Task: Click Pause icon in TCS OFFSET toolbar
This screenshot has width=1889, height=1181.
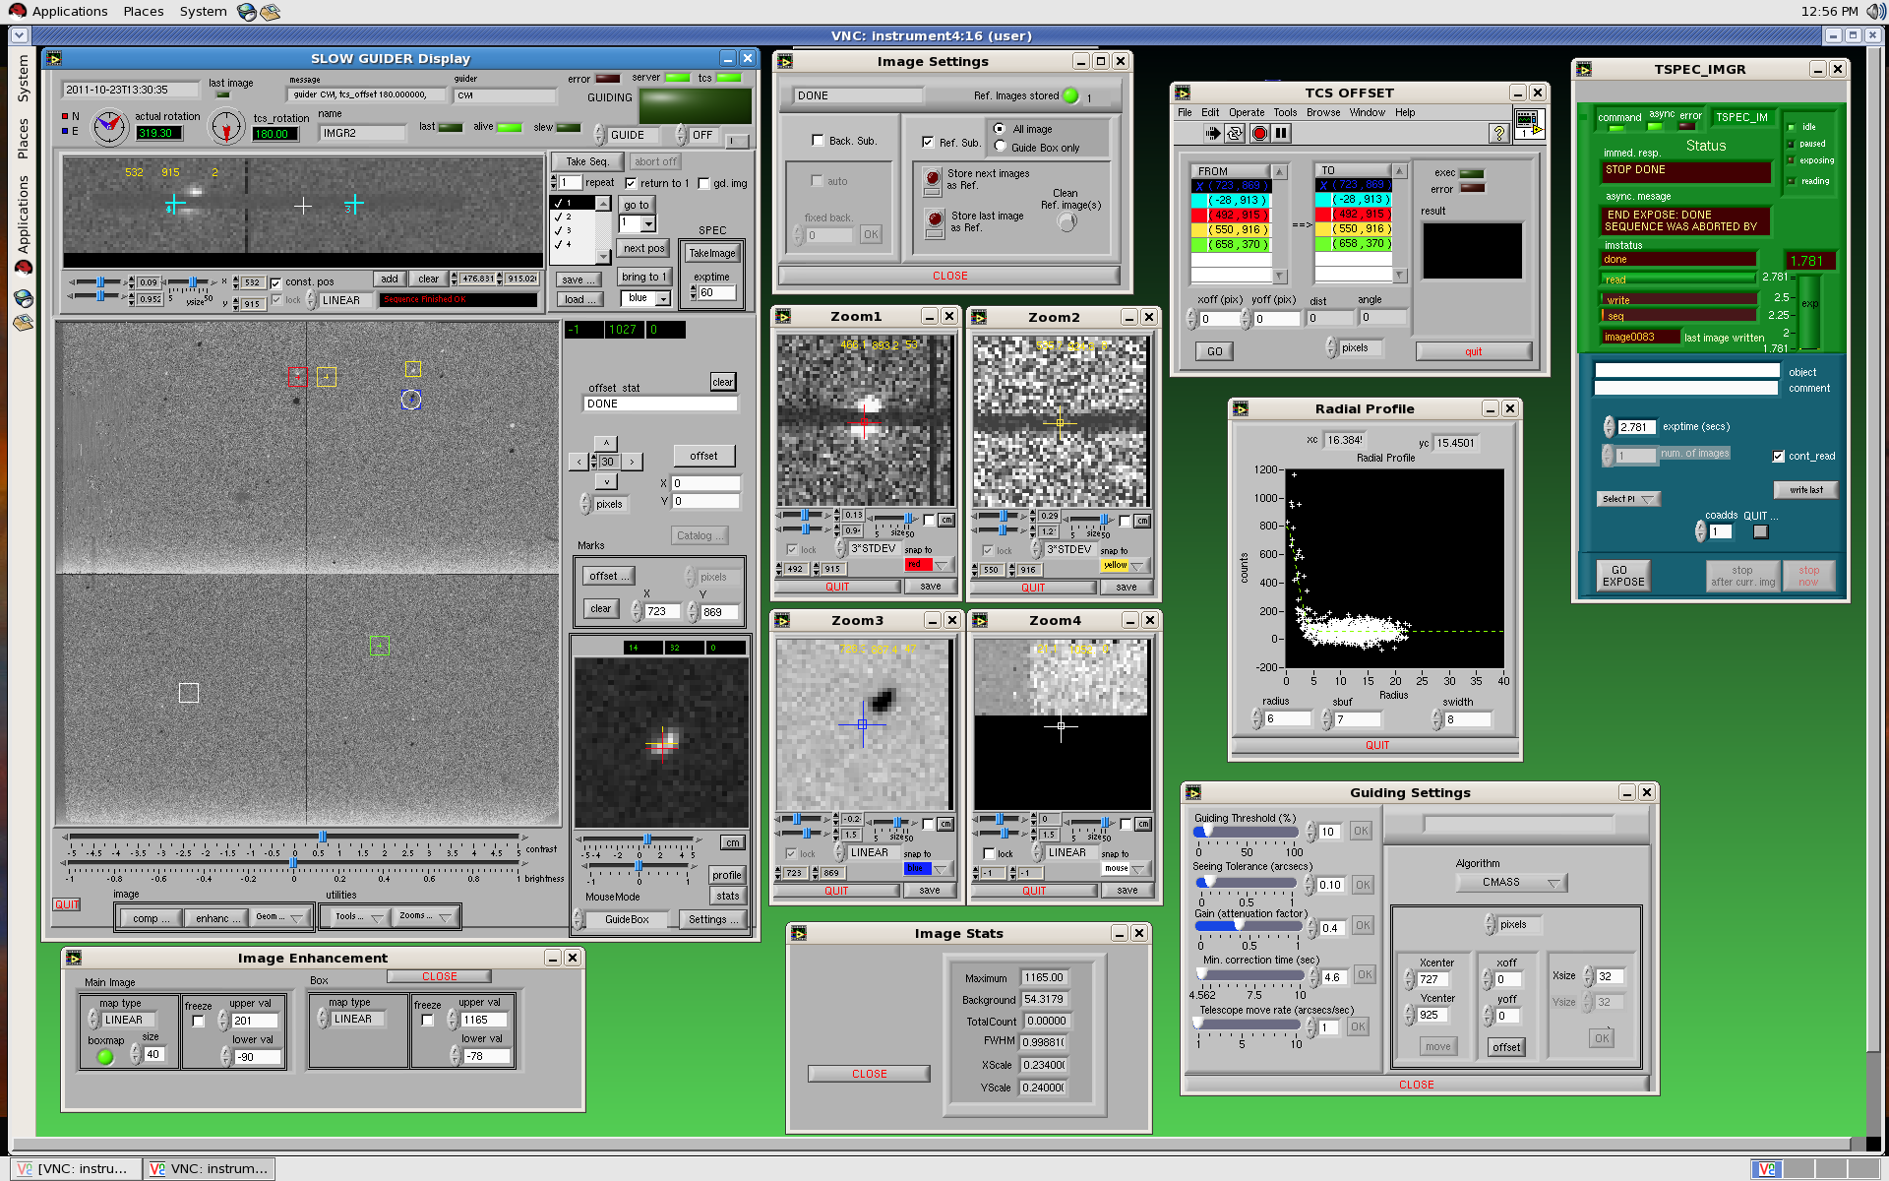Action: [x=1281, y=133]
